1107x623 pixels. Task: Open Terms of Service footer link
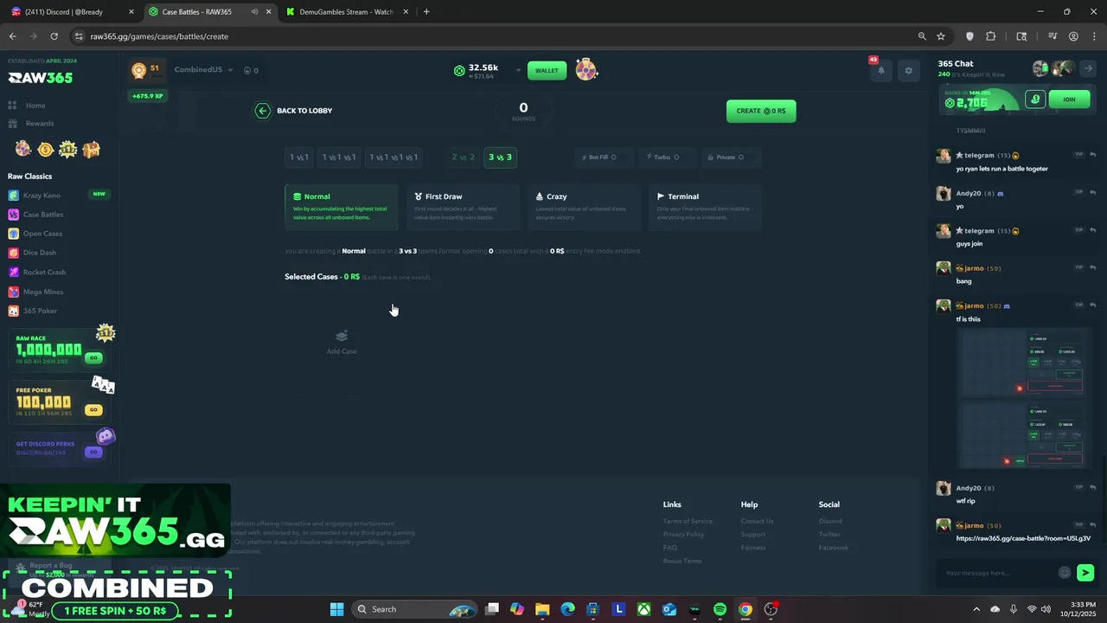688,522
